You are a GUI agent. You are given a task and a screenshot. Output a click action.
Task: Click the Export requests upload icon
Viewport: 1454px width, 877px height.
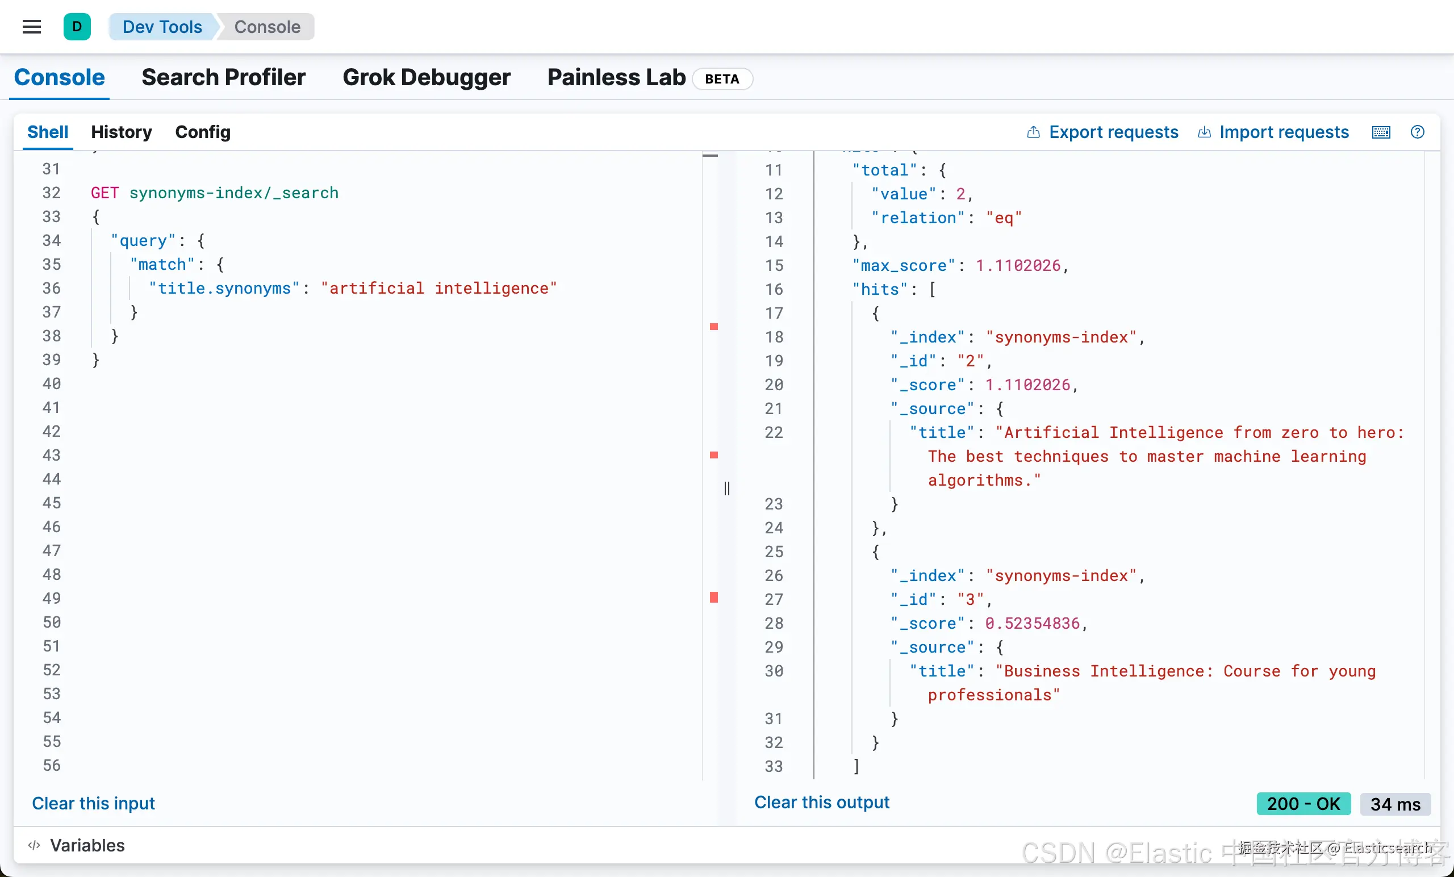[x=1033, y=132]
